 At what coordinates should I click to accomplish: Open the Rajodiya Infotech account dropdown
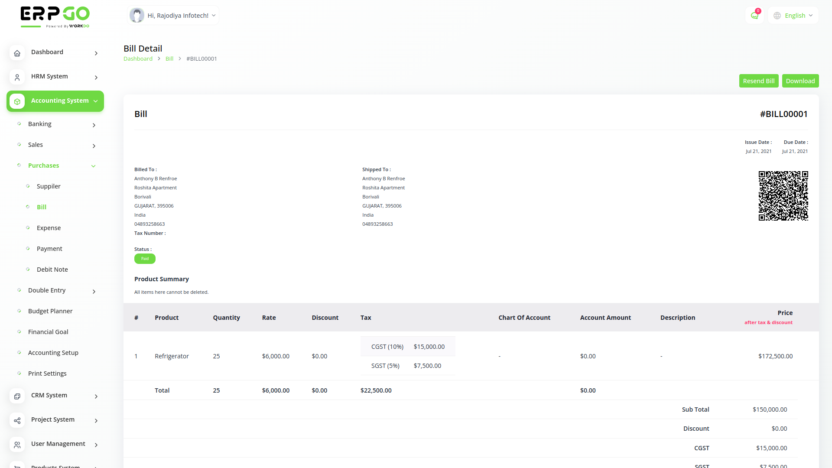172,15
